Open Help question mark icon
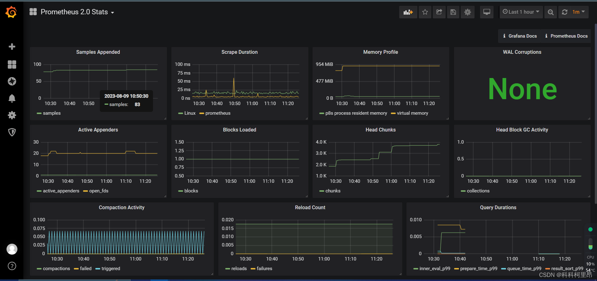The image size is (597, 281). (x=12, y=266)
